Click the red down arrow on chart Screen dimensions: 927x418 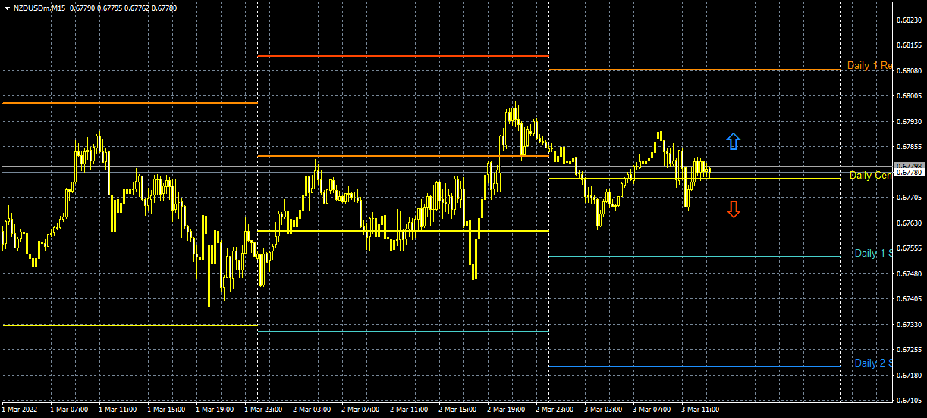[733, 209]
